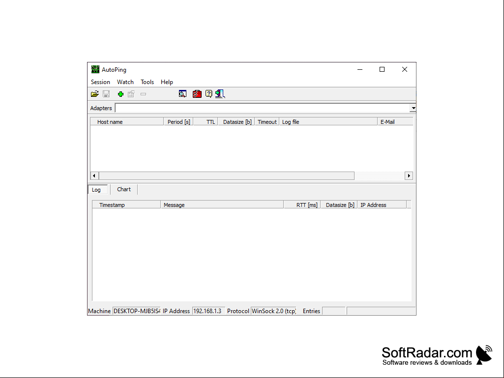Click the RTT [ms] column header
The image size is (504, 378).
point(302,205)
